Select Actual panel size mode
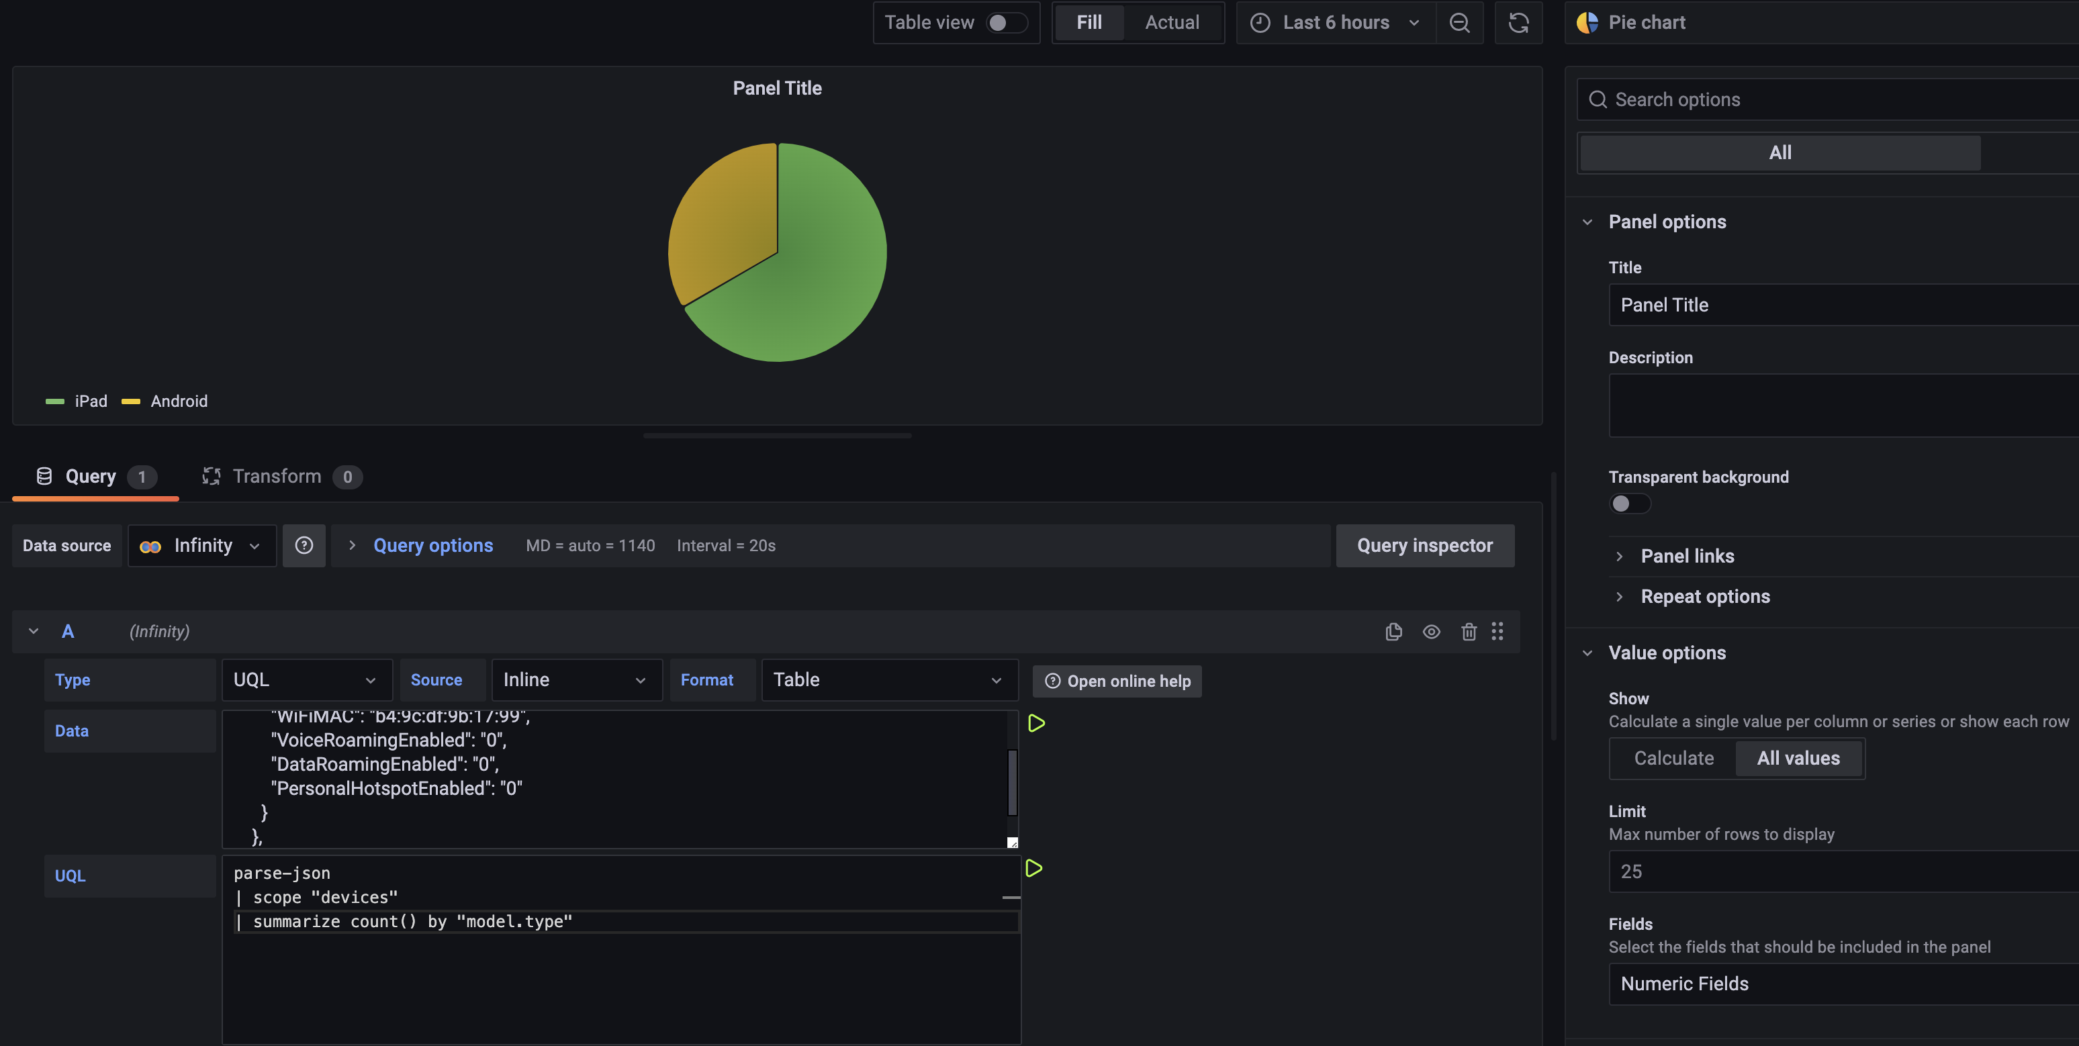Image resolution: width=2079 pixels, height=1046 pixels. (1172, 23)
